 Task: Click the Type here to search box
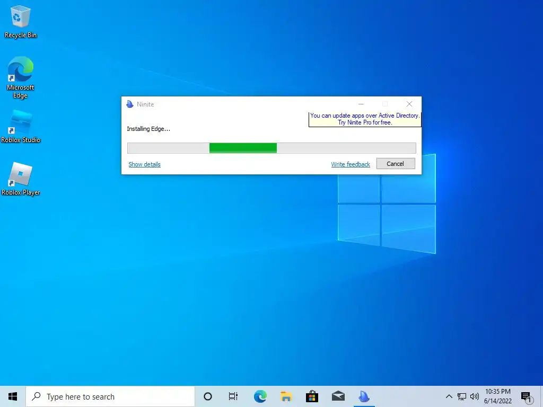110,396
